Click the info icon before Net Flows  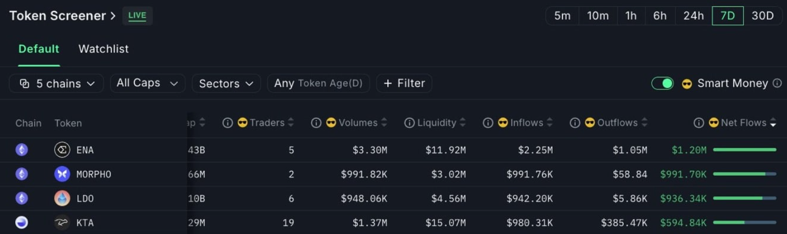coord(699,123)
